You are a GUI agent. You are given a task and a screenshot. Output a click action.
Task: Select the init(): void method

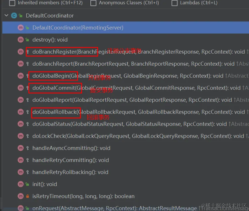click(x=45, y=184)
